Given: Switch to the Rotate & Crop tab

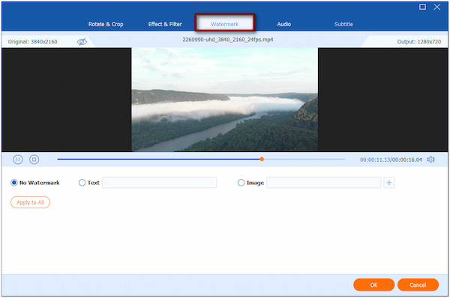Looking at the screenshot, I should coord(106,24).
